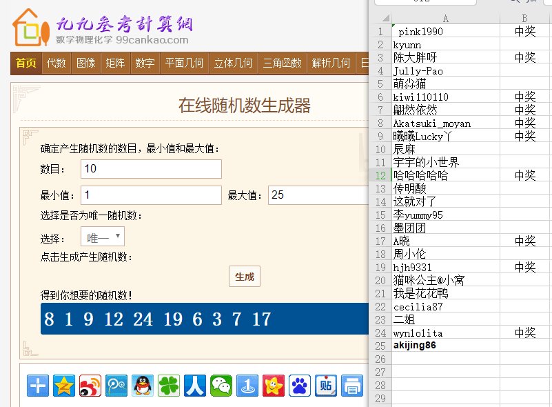Select cell containing 李yummy95
The width and height of the screenshot is (552, 407).
(446, 215)
